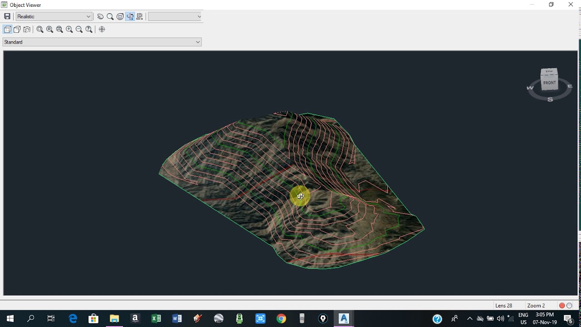
Task: Click the yellow cursor highlight on terrain
Action: click(300, 196)
